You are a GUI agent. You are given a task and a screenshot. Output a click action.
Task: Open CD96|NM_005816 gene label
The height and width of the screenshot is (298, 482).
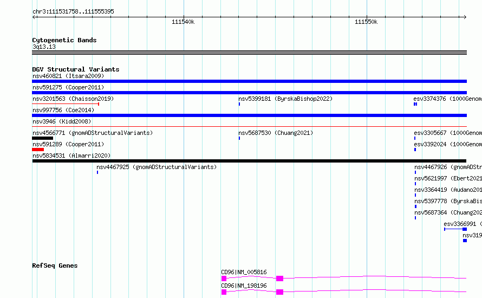pos(244,272)
